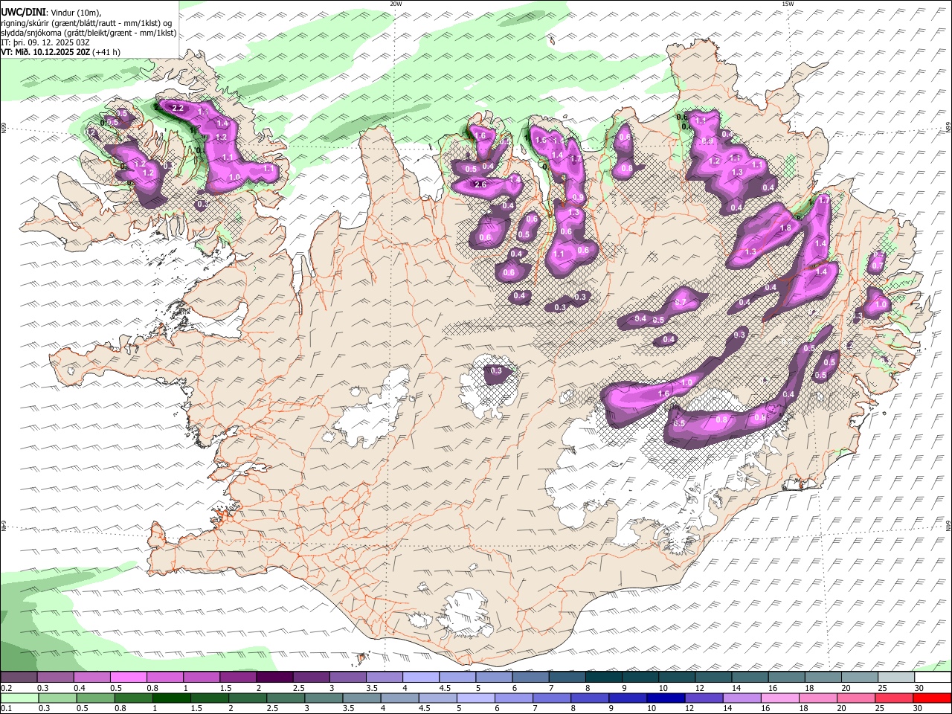Pick lower legend deep blue swatch 10 to 12
Screen dimensions: 952x714
[666, 698]
